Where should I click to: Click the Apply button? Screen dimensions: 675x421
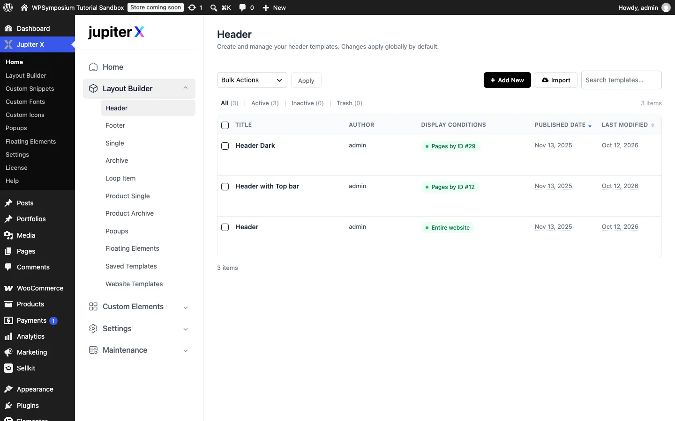pos(306,80)
